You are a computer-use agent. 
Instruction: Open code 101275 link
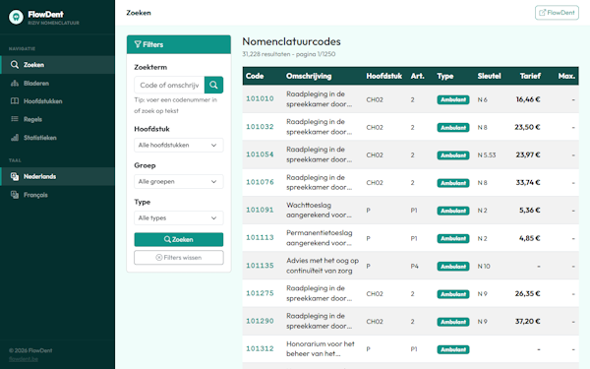point(260,293)
